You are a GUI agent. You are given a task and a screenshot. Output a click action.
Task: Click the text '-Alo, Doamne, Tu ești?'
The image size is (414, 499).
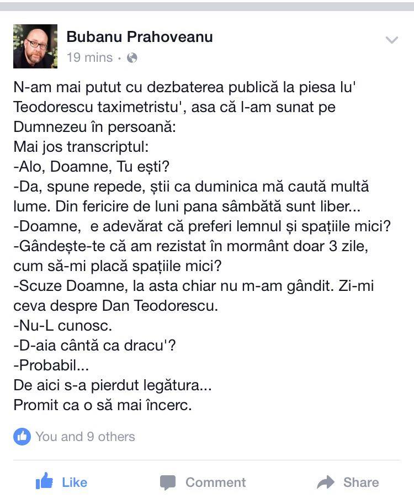[91, 167]
